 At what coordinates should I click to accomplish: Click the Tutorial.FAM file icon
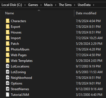coord(8,95)
